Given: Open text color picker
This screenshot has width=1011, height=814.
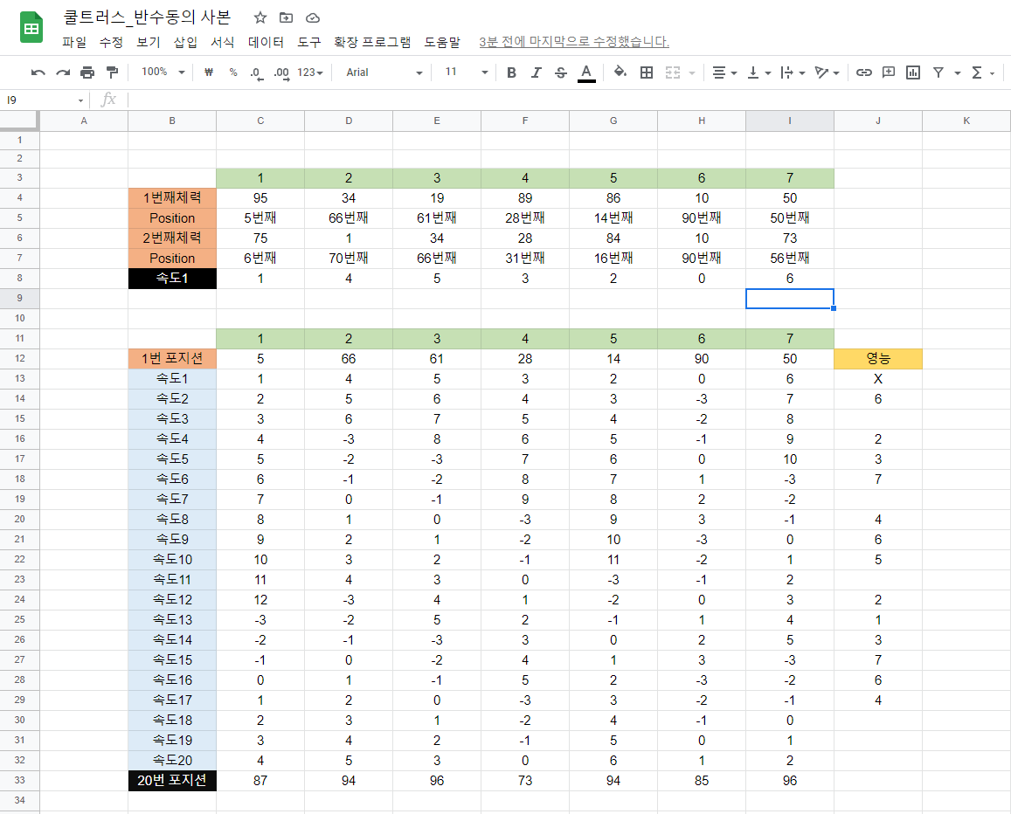Looking at the screenshot, I should [586, 72].
